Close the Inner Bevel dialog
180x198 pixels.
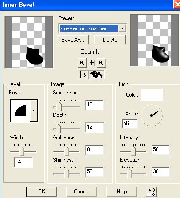177,5
